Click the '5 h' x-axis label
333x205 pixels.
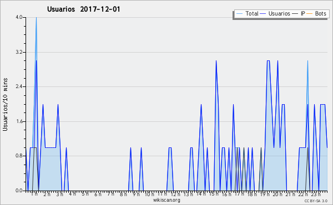click(85, 194)
